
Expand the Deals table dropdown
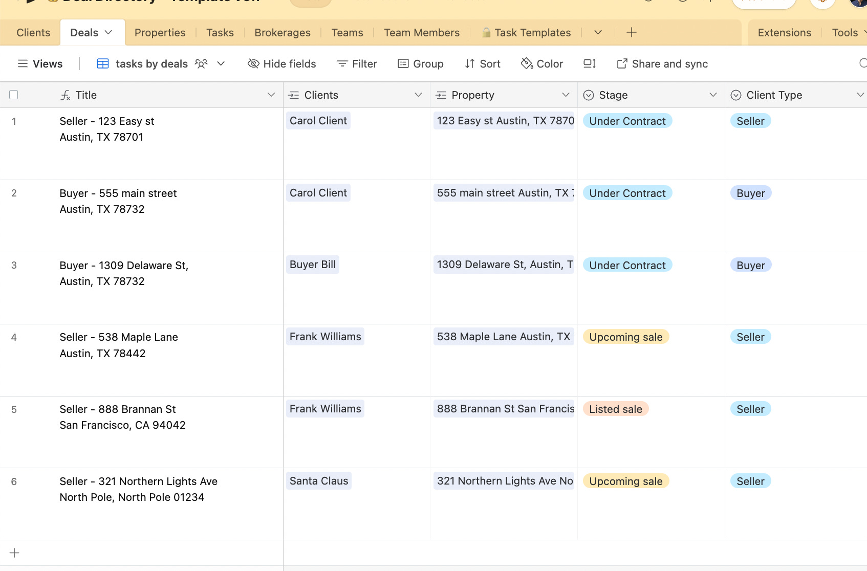(x=108, y=32)
